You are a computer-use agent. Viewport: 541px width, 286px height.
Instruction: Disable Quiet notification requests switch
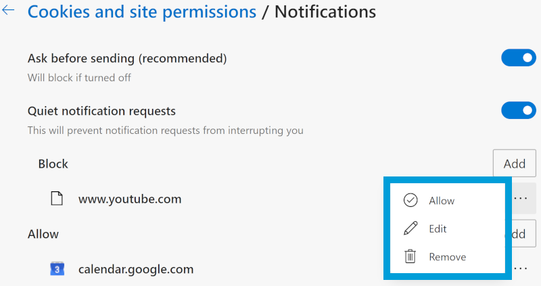pyautogui.click(x=518, y=110)
